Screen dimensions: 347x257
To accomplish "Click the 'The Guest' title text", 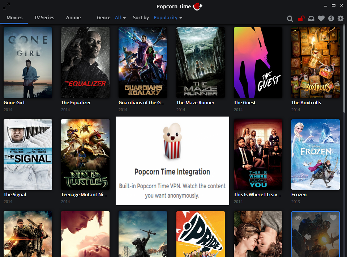I will tap(245, 102).
